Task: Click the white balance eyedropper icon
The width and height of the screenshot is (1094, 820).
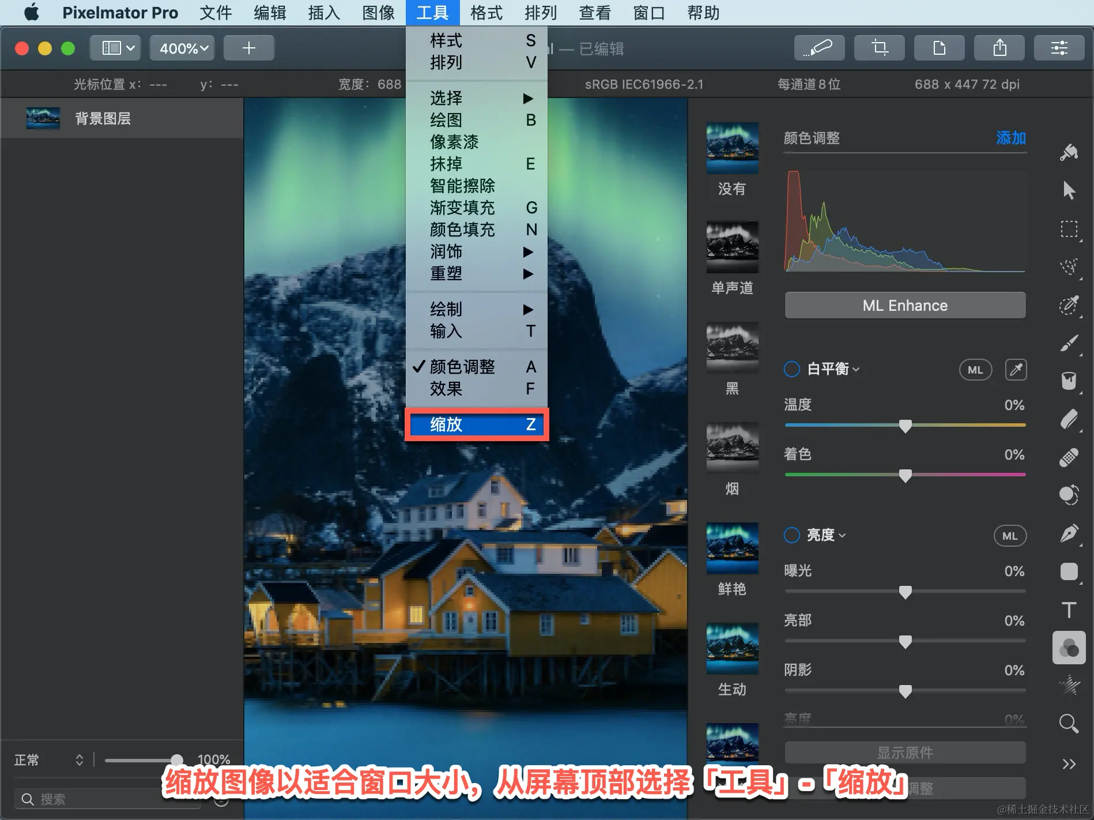Action: (x=1016, y=370)
